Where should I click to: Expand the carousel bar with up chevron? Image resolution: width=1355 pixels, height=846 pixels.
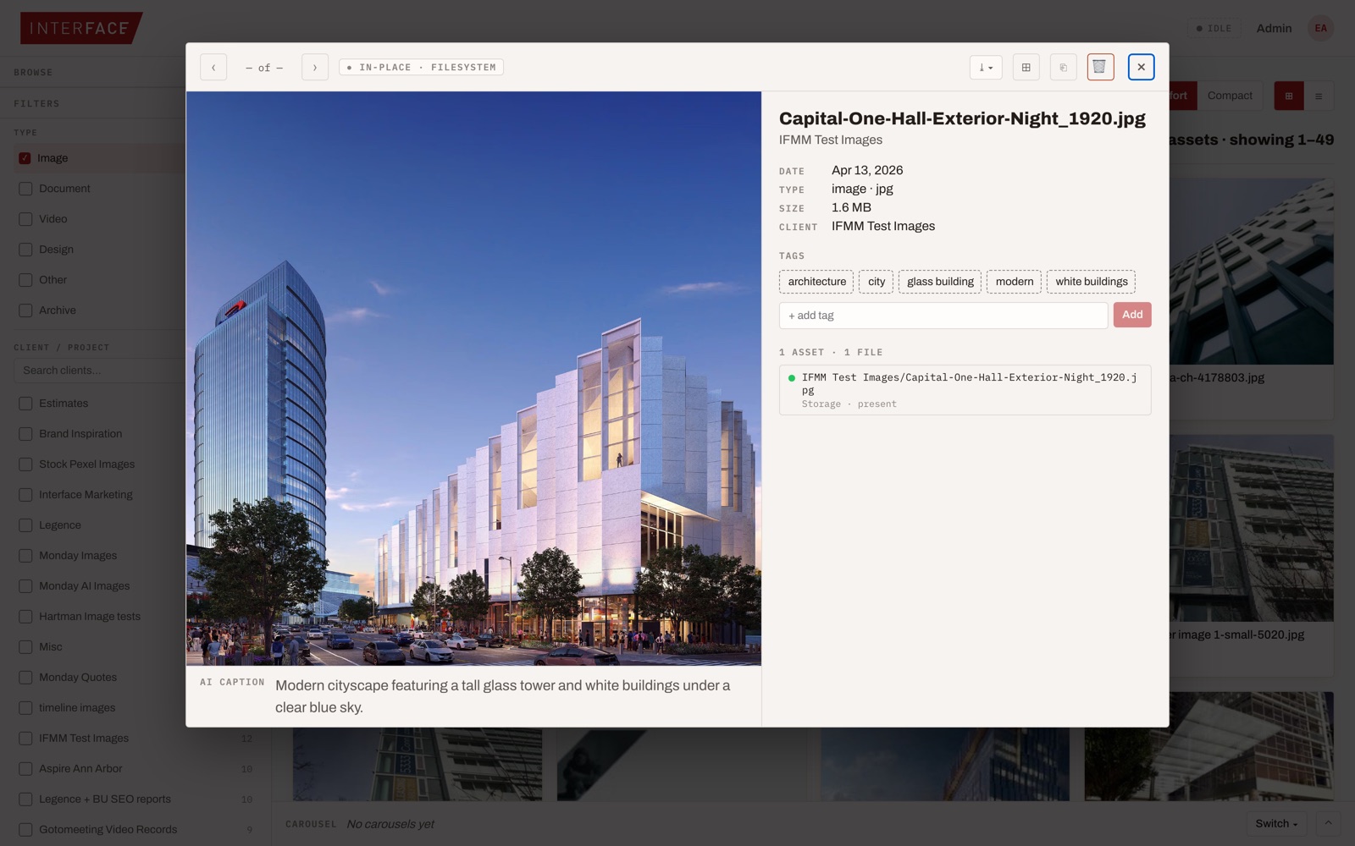(1328, 823)
